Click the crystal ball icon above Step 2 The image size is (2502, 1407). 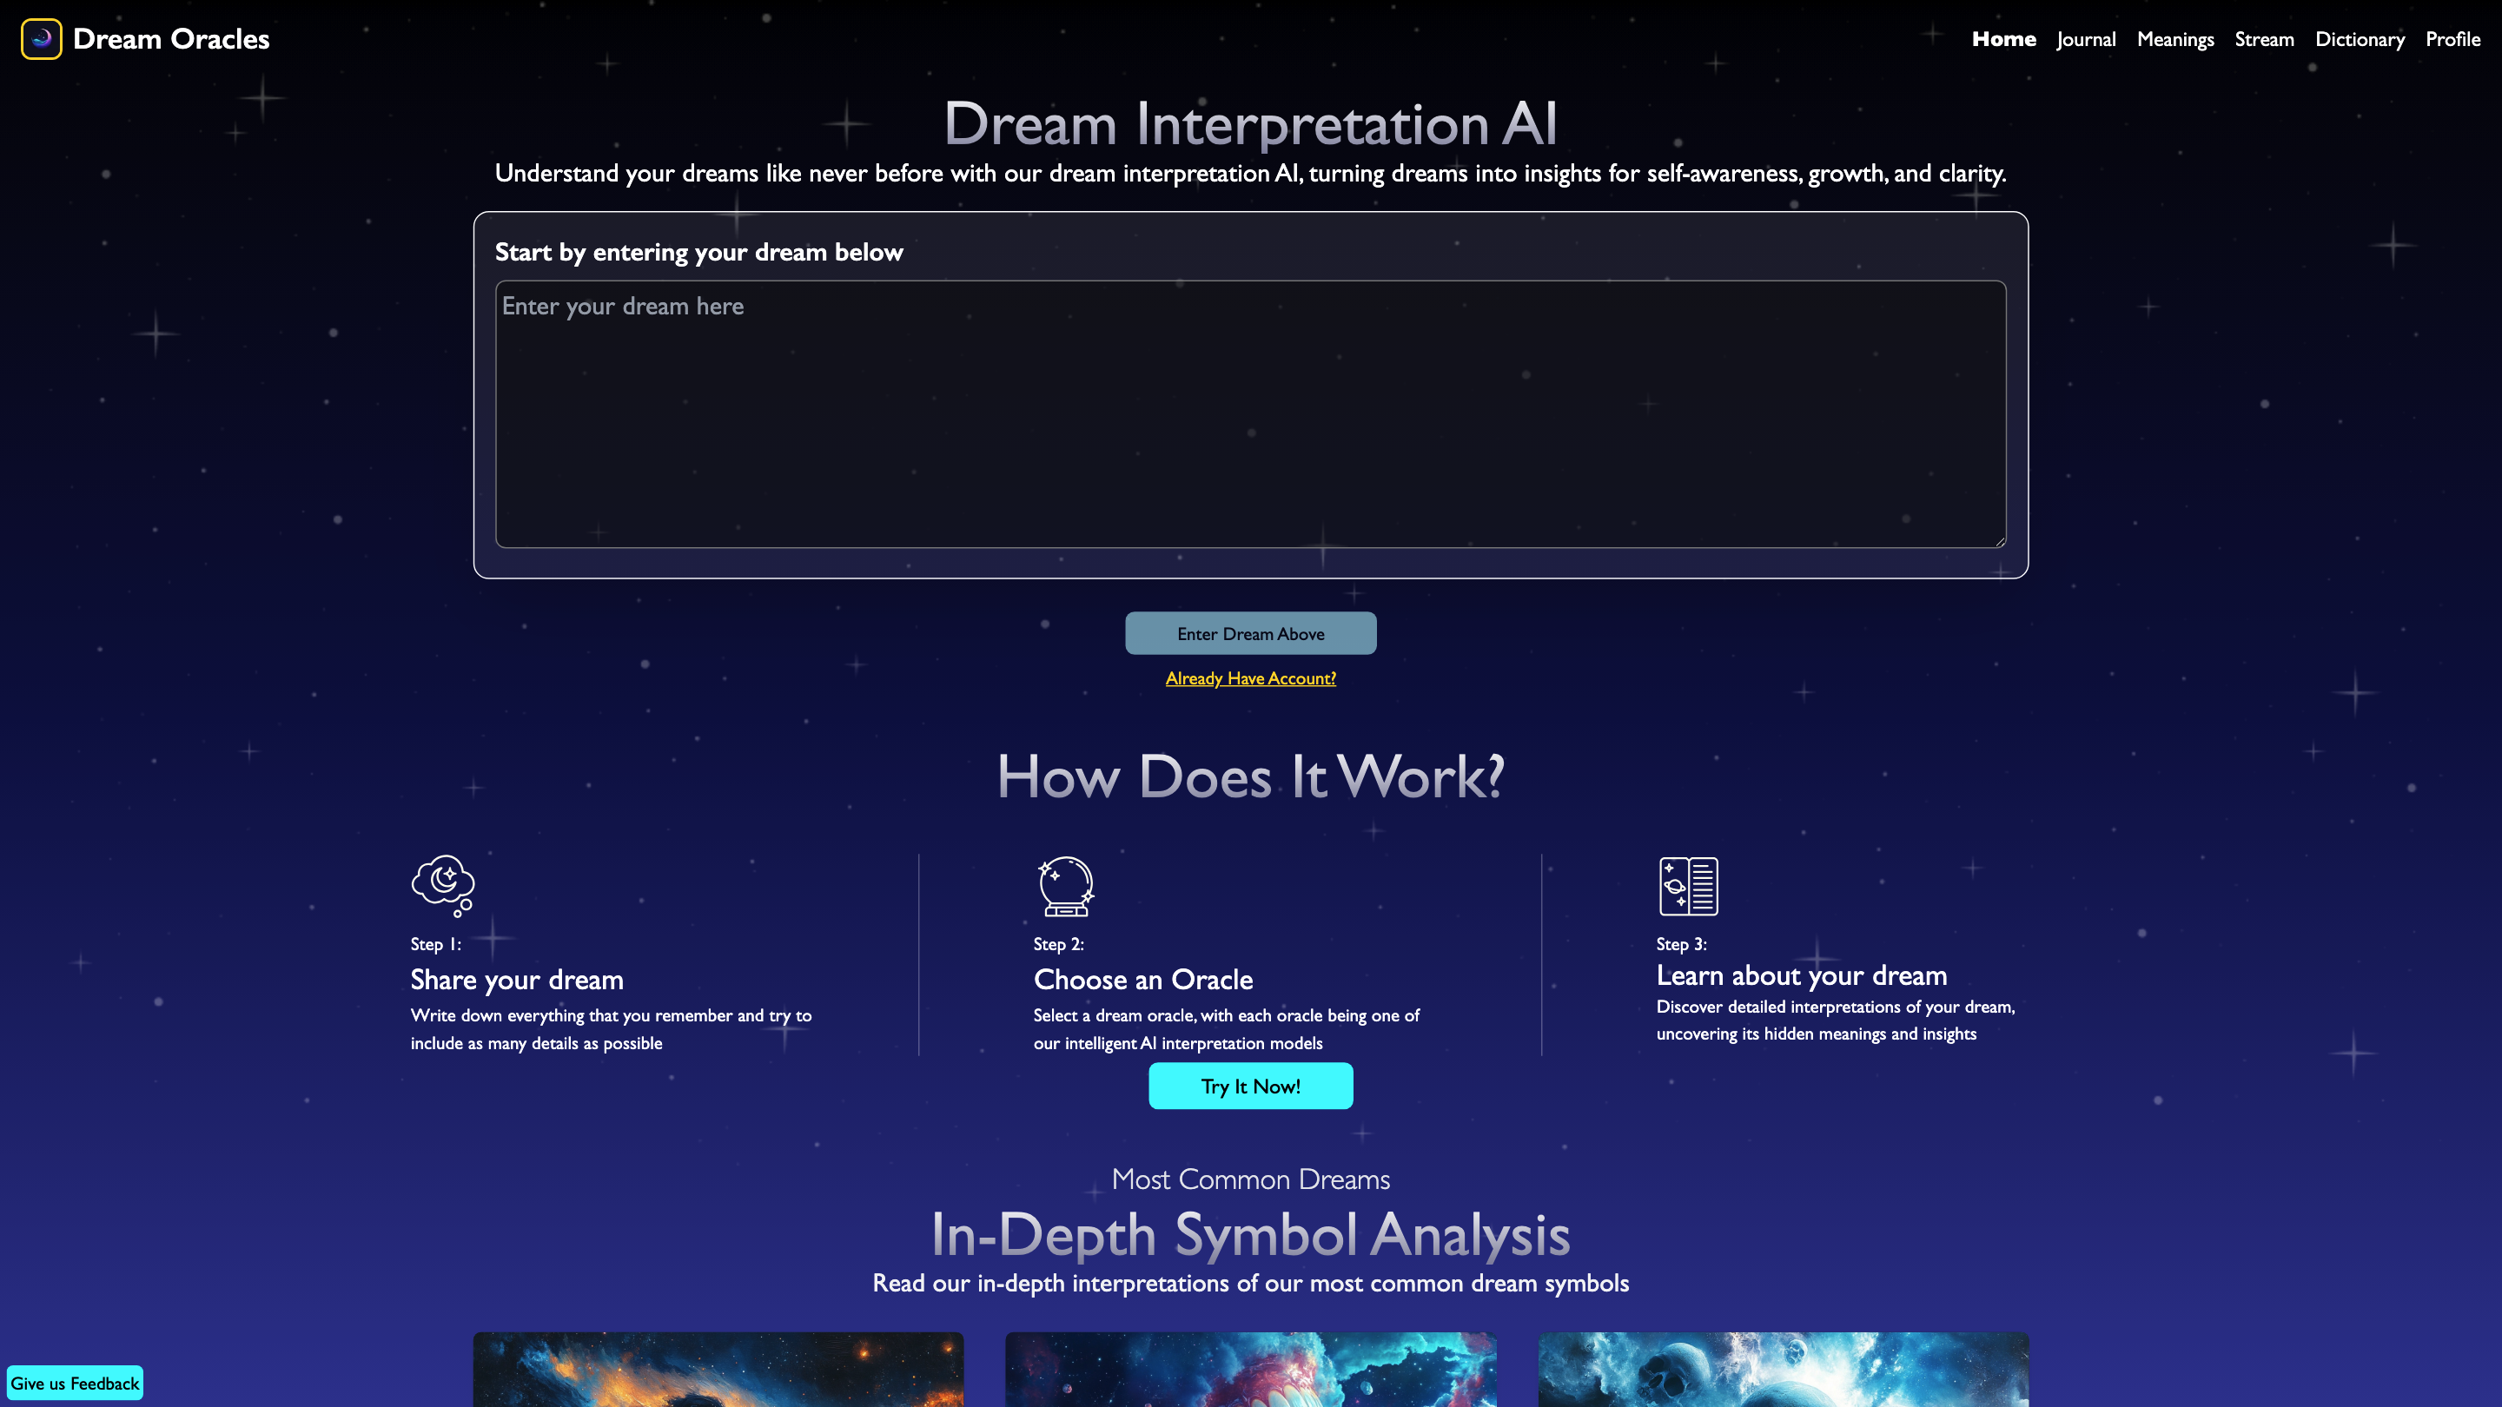point(1064,887)
